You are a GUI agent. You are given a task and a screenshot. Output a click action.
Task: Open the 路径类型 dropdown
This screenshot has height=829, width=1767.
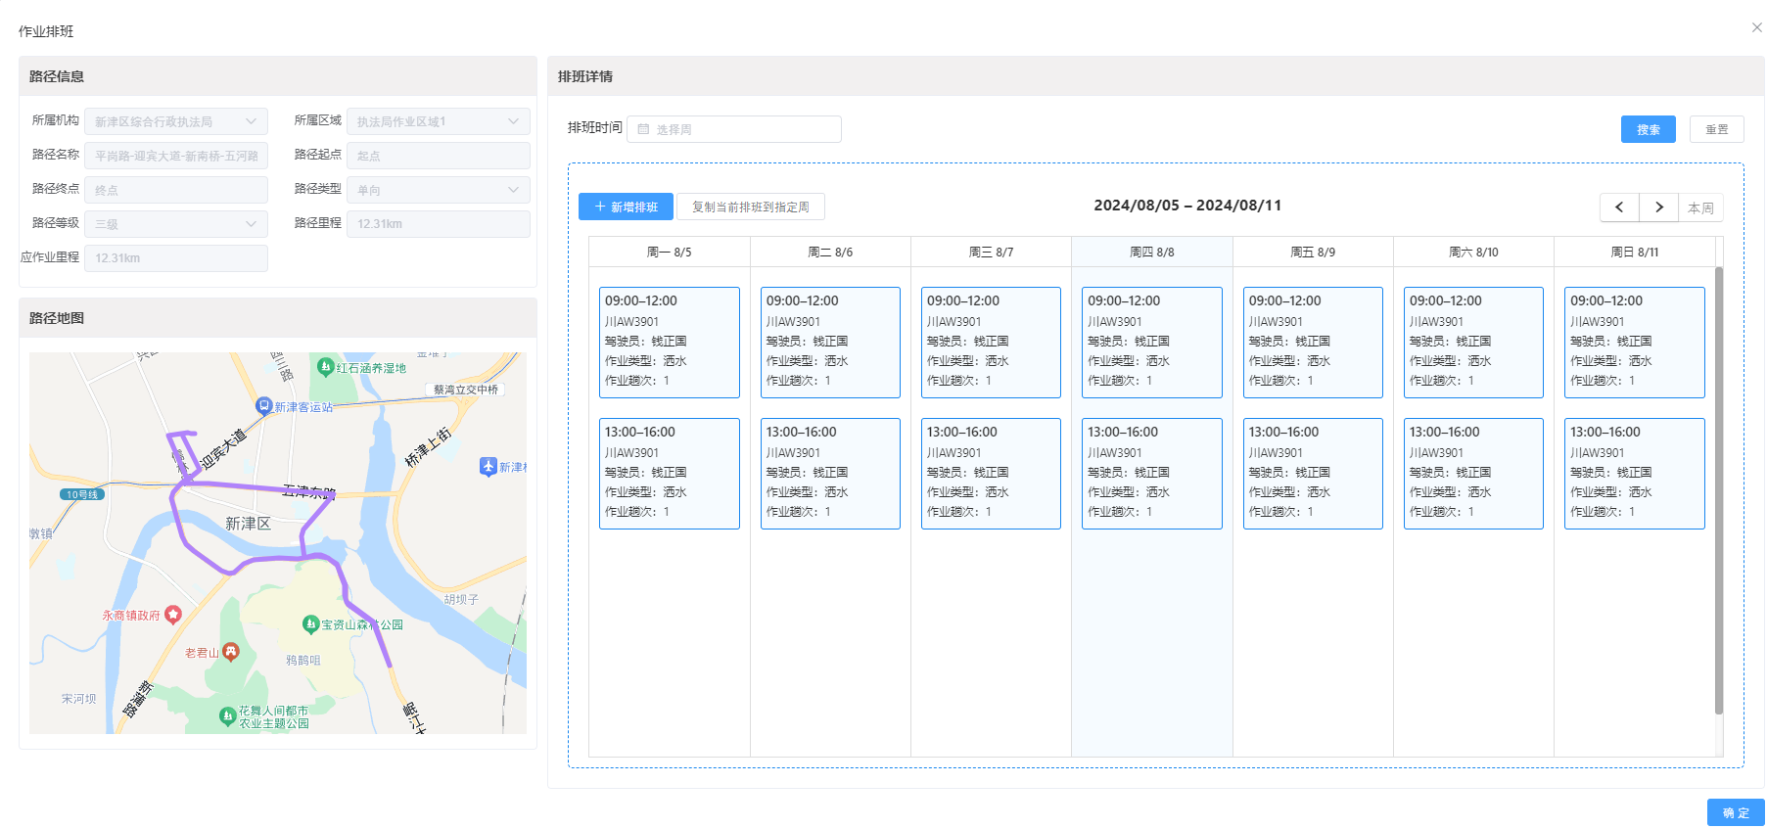(x=438, y=190)
